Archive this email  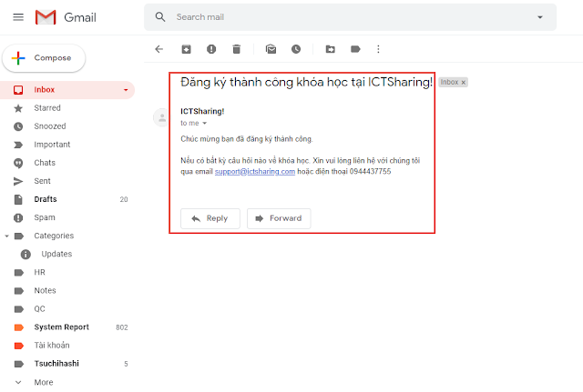[186, 49]
